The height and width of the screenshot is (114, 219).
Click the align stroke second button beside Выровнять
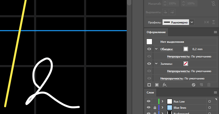click(x=172, y=12)
